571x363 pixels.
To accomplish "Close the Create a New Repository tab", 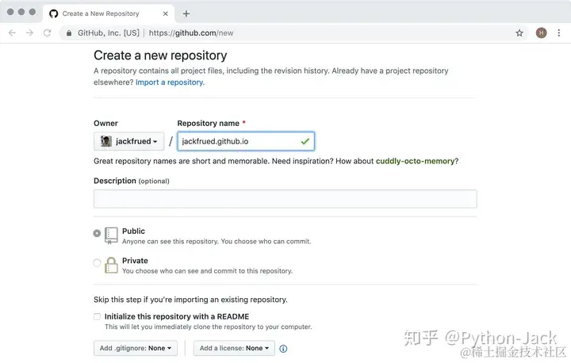I will pos(165,13).
